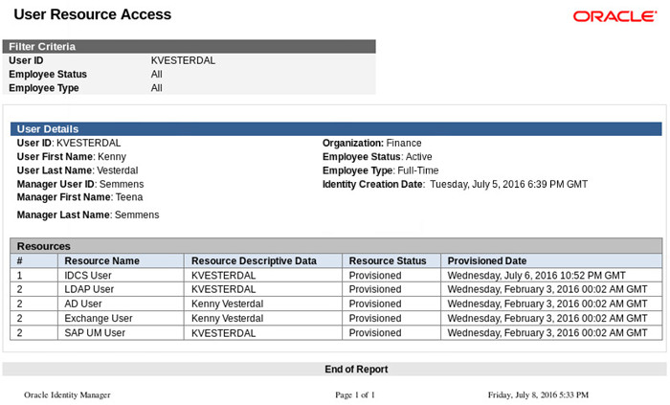Viewport: 670px width, 405px height.
Task: Click the Page 1 of 1 footer text
Action: [355, 394]
